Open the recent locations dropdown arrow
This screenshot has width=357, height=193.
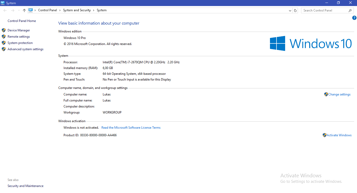[19, 10]
